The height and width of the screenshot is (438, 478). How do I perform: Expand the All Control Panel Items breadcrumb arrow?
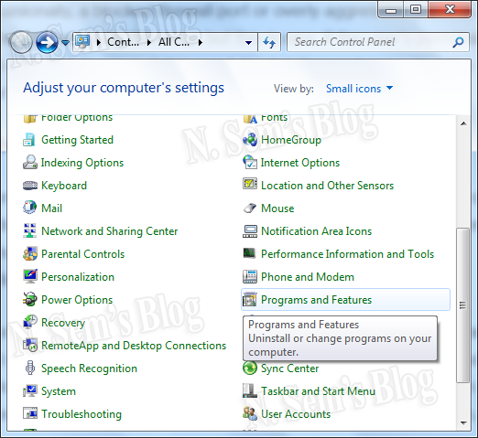[x=201, y=42]
